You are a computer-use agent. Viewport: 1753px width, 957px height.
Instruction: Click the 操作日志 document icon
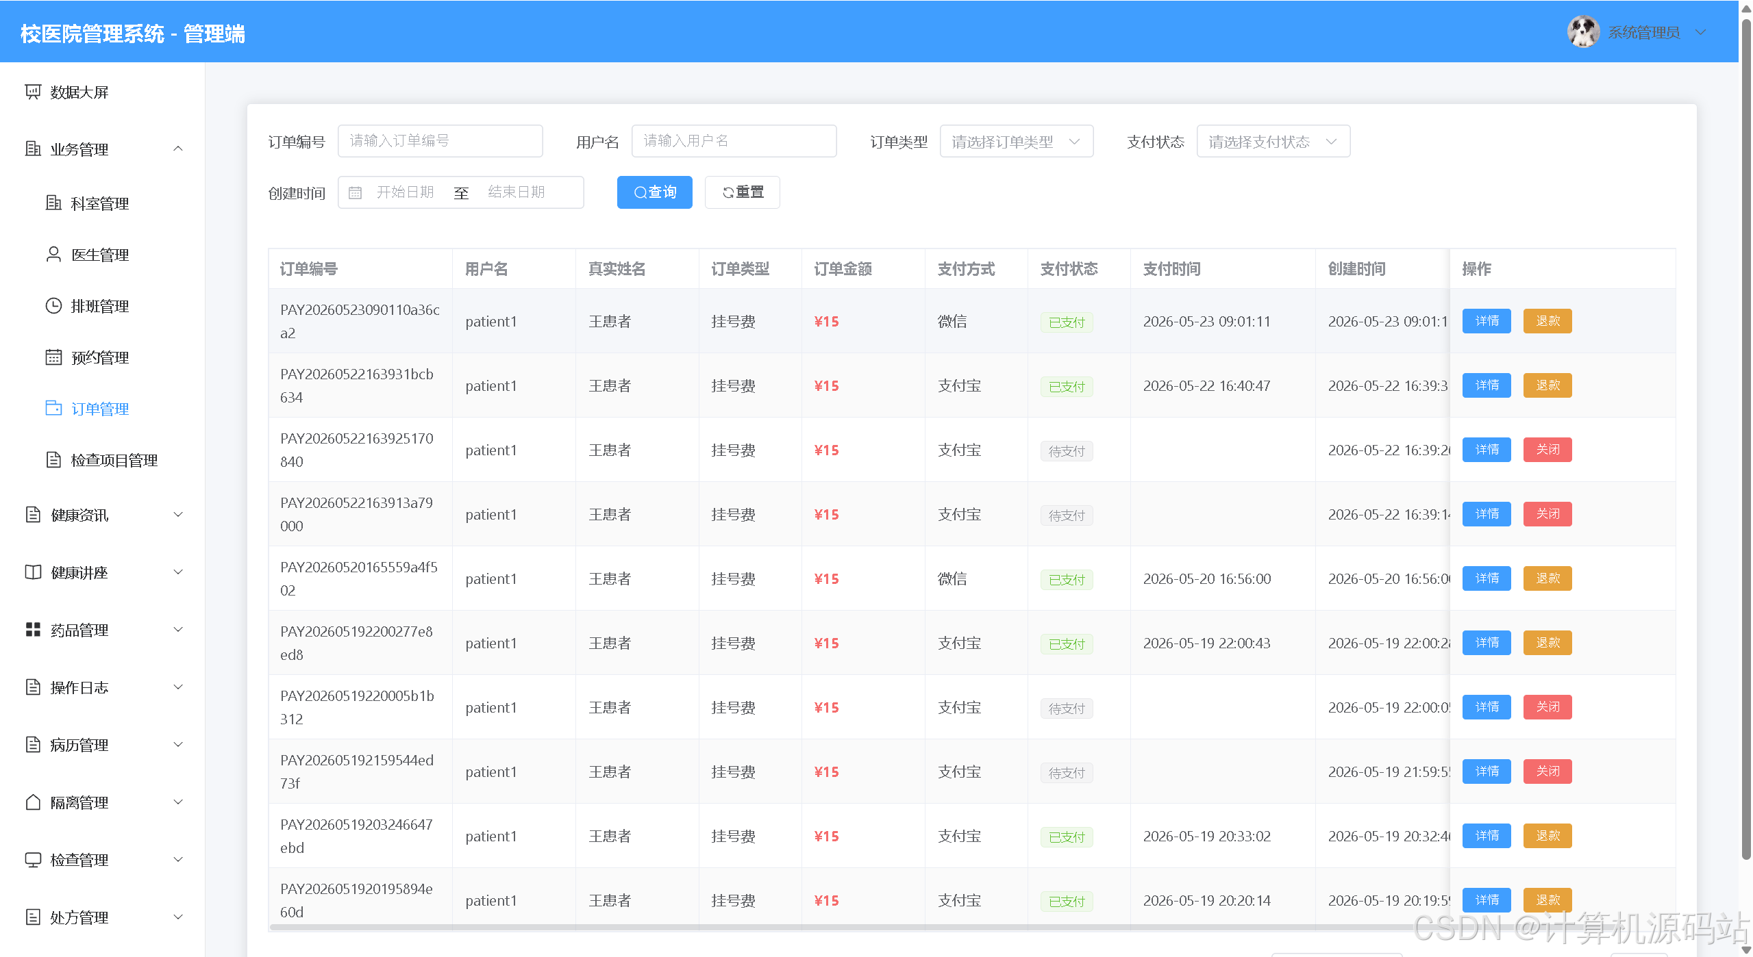tap(33, 687)
